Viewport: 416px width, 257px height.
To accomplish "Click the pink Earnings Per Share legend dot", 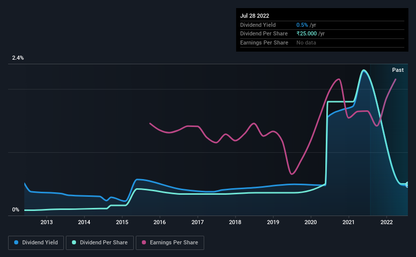I will pyautogui.click(x=144, y=242).
